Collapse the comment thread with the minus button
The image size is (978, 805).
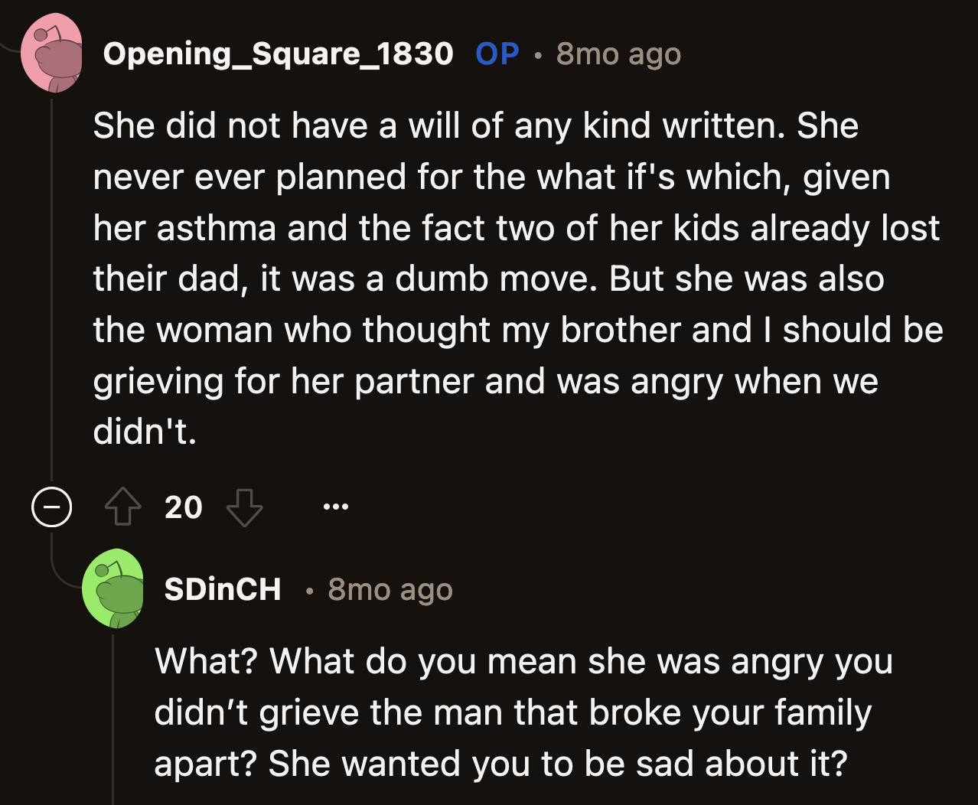click(x=51, y=507)
